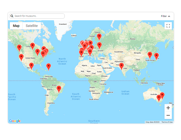Switch to Satellite view tab
181x140 pixels.
[x=32, y=26]
